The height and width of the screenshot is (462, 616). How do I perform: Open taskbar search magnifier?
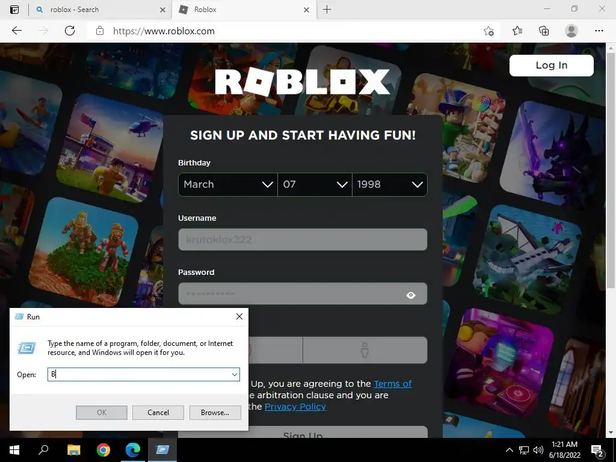(x=43, y=450)
